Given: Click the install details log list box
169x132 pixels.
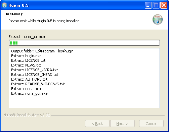Looking at the screenshot, I should 84,78.
